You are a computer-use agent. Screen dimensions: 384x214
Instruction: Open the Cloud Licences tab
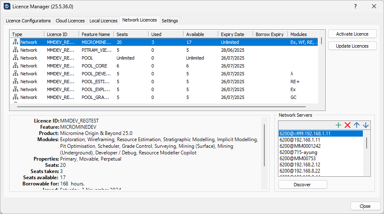coord(70,21)
